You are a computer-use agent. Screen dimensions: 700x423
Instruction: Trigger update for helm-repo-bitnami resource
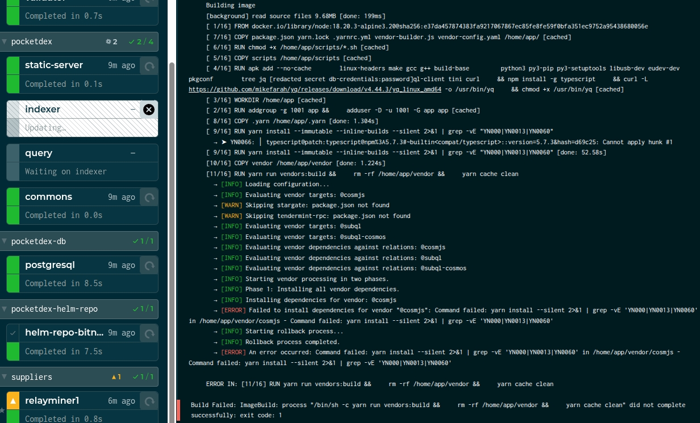pyautogui.click(x=149, y=333)
